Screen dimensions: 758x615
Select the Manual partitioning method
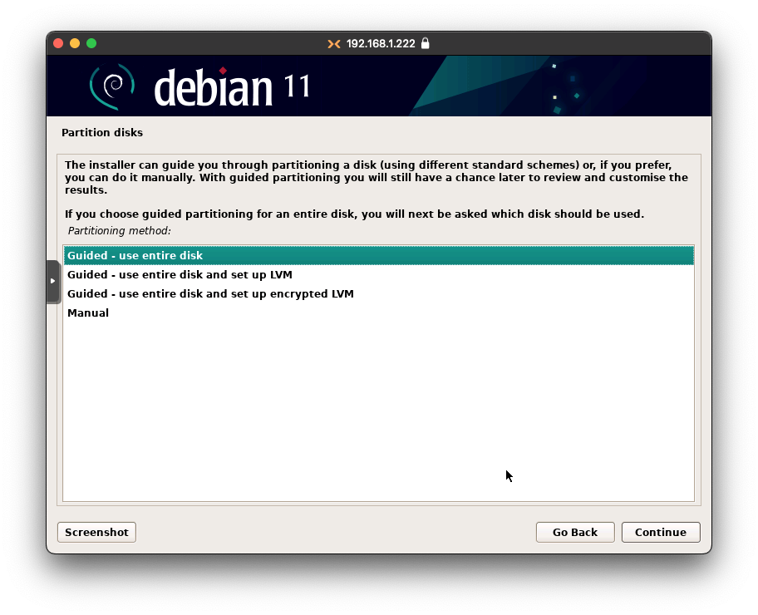(x=88, y=313)
